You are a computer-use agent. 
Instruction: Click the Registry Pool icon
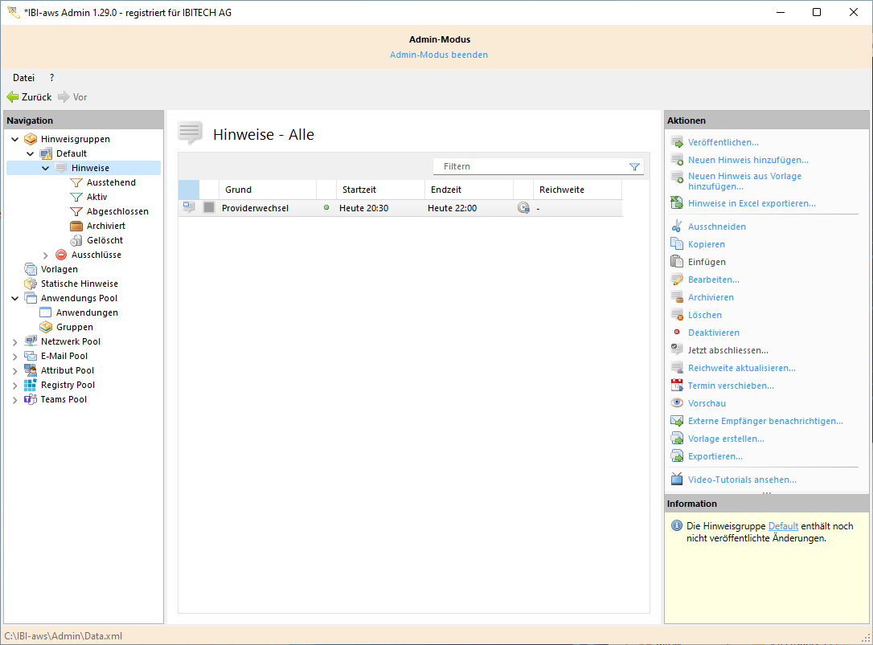[x=31, y=385]
